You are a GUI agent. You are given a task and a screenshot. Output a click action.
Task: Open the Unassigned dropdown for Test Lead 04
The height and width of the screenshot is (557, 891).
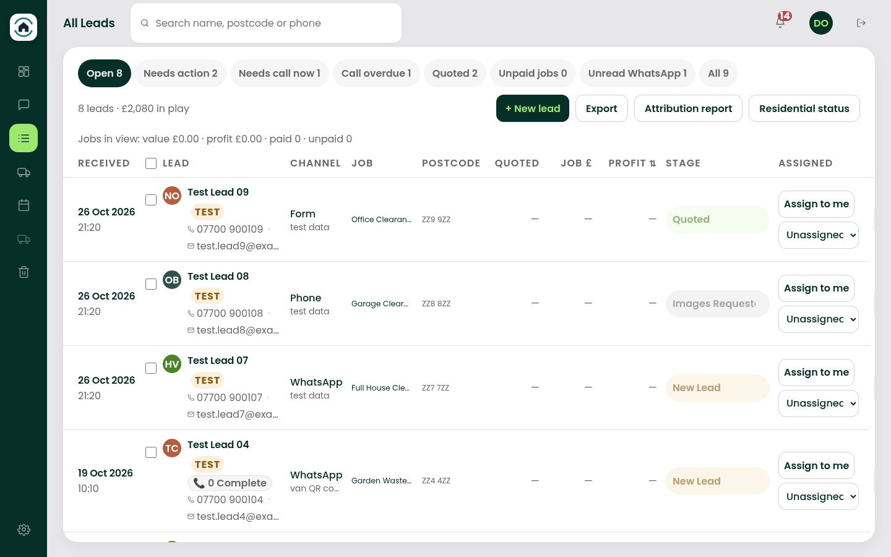click(x=819, y=496)
